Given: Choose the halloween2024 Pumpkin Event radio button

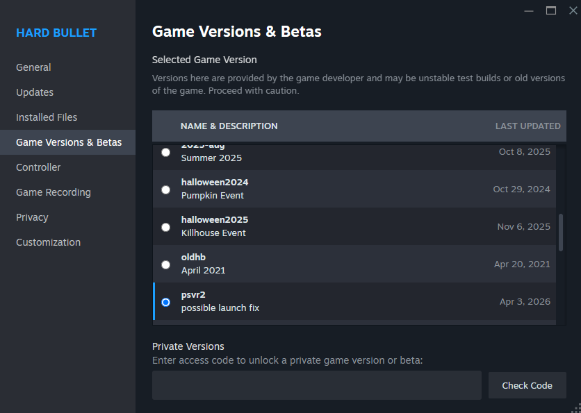Looking at the screenshot, I should 165,189.
